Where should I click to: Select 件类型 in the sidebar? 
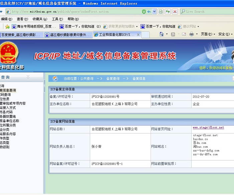[5, 138]
